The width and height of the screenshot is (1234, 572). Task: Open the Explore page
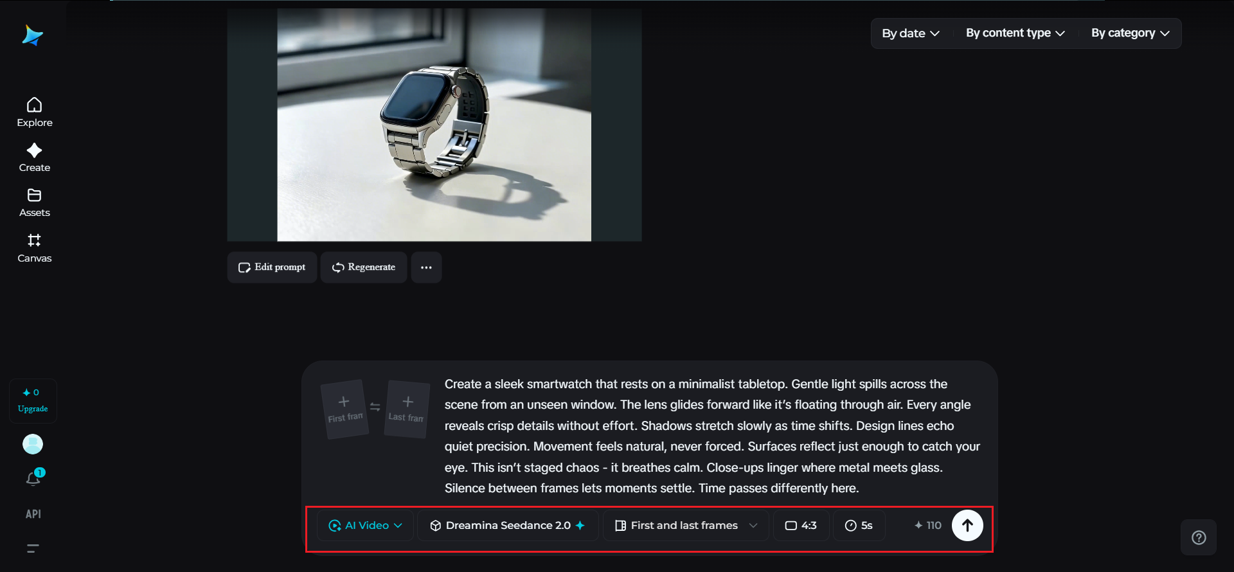[x=35, y=112]
